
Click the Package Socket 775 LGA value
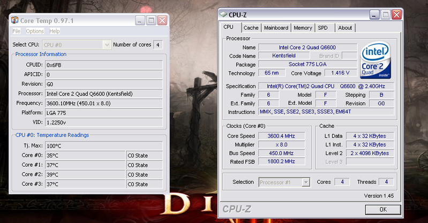307,64
